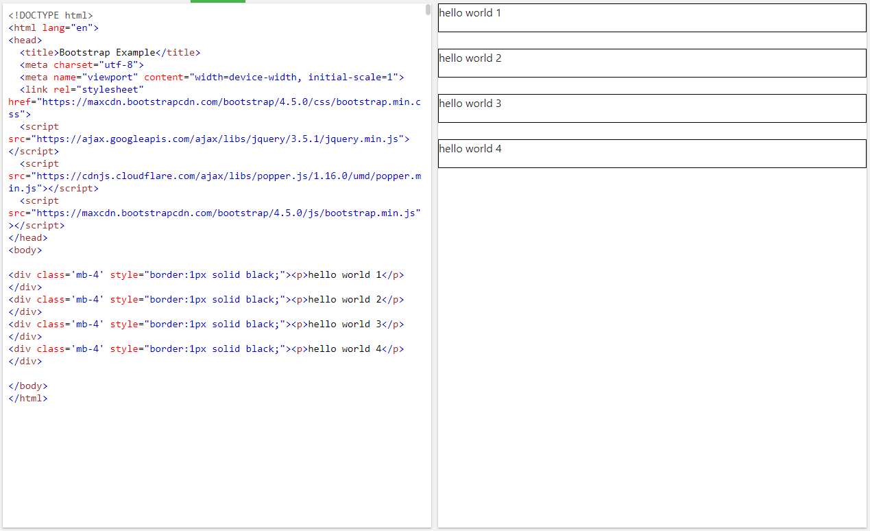Click the 'hello world 1' preview box
This screenshot has width=870, height=531.
(652, 18)
